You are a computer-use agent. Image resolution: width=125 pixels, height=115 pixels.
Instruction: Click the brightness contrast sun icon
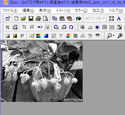pyautogui.click(x=32, y=36)
